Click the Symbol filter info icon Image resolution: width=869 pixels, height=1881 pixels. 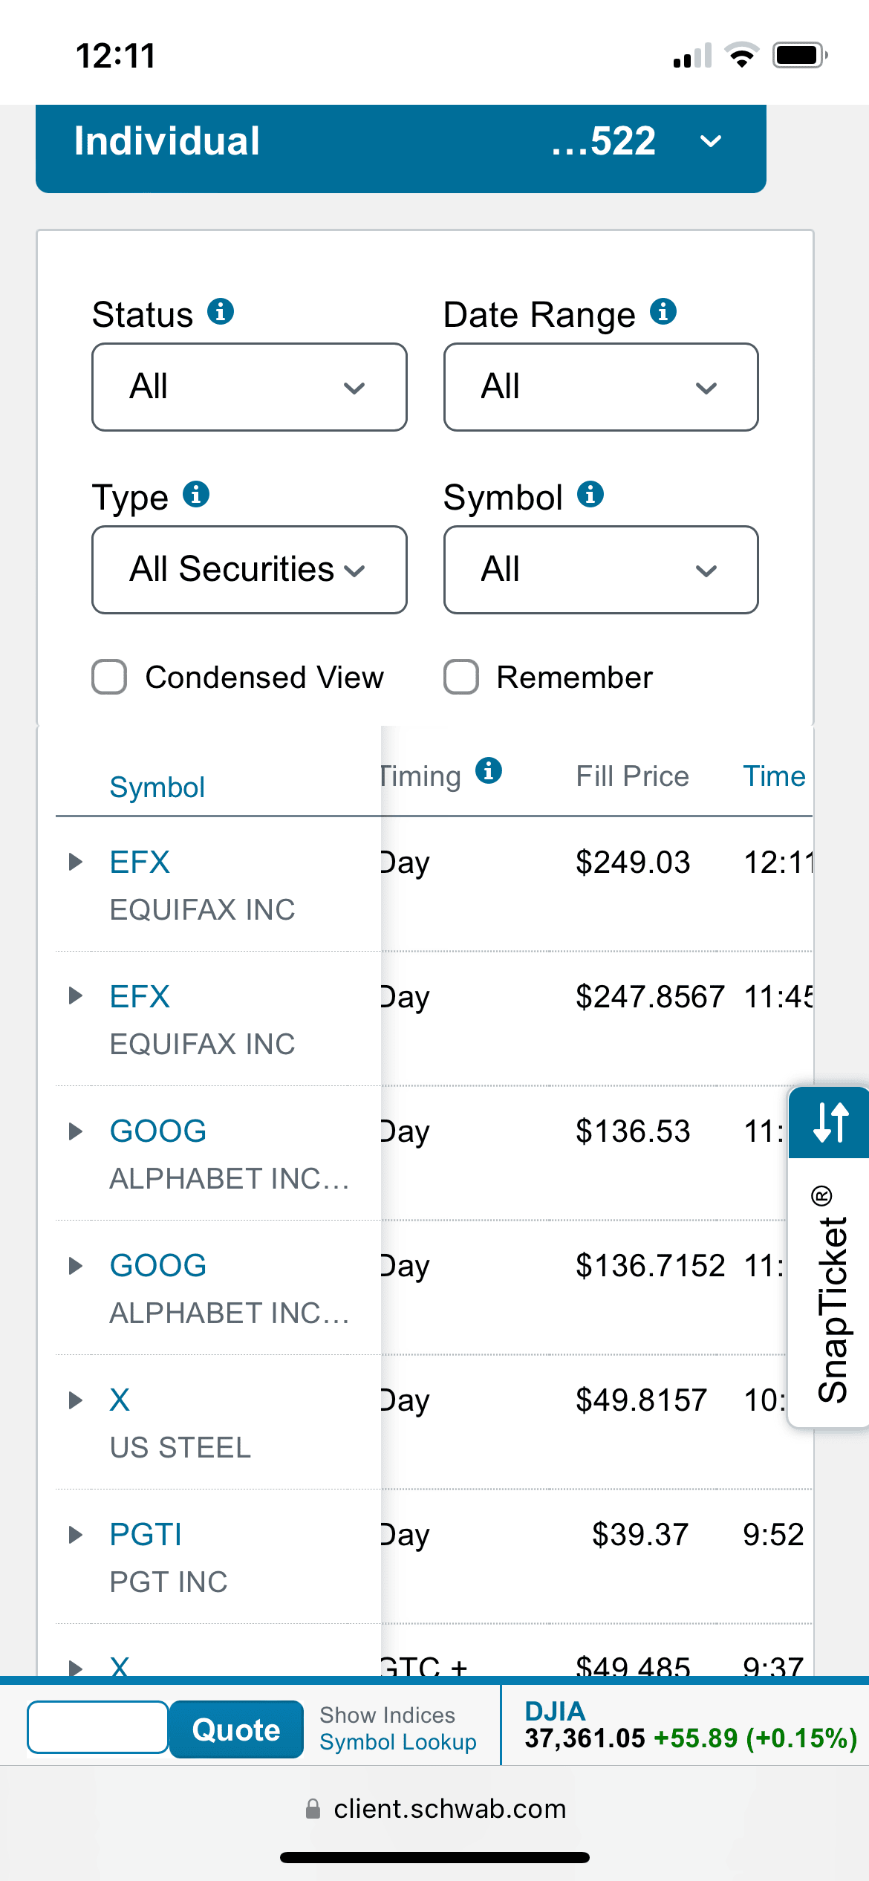590,494
